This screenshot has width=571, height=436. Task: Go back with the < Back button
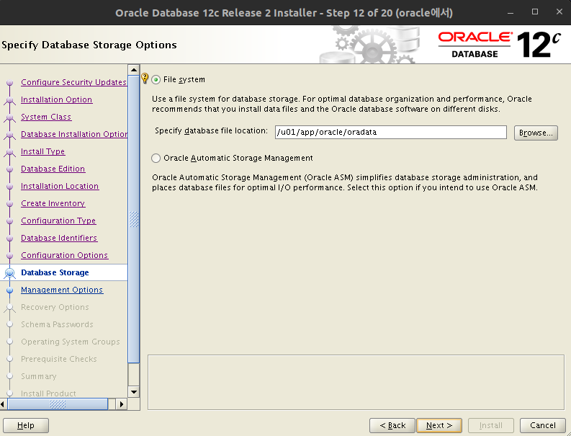tap(392, 425)
